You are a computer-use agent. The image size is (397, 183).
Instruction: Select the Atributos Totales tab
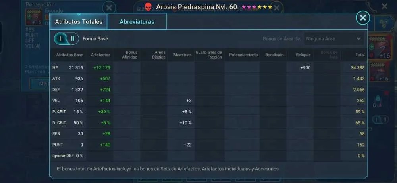pos(79,21)
